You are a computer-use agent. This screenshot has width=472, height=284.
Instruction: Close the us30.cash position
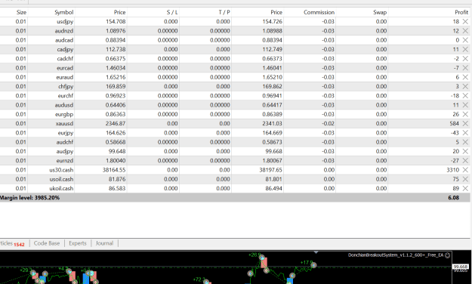point(465,170)
